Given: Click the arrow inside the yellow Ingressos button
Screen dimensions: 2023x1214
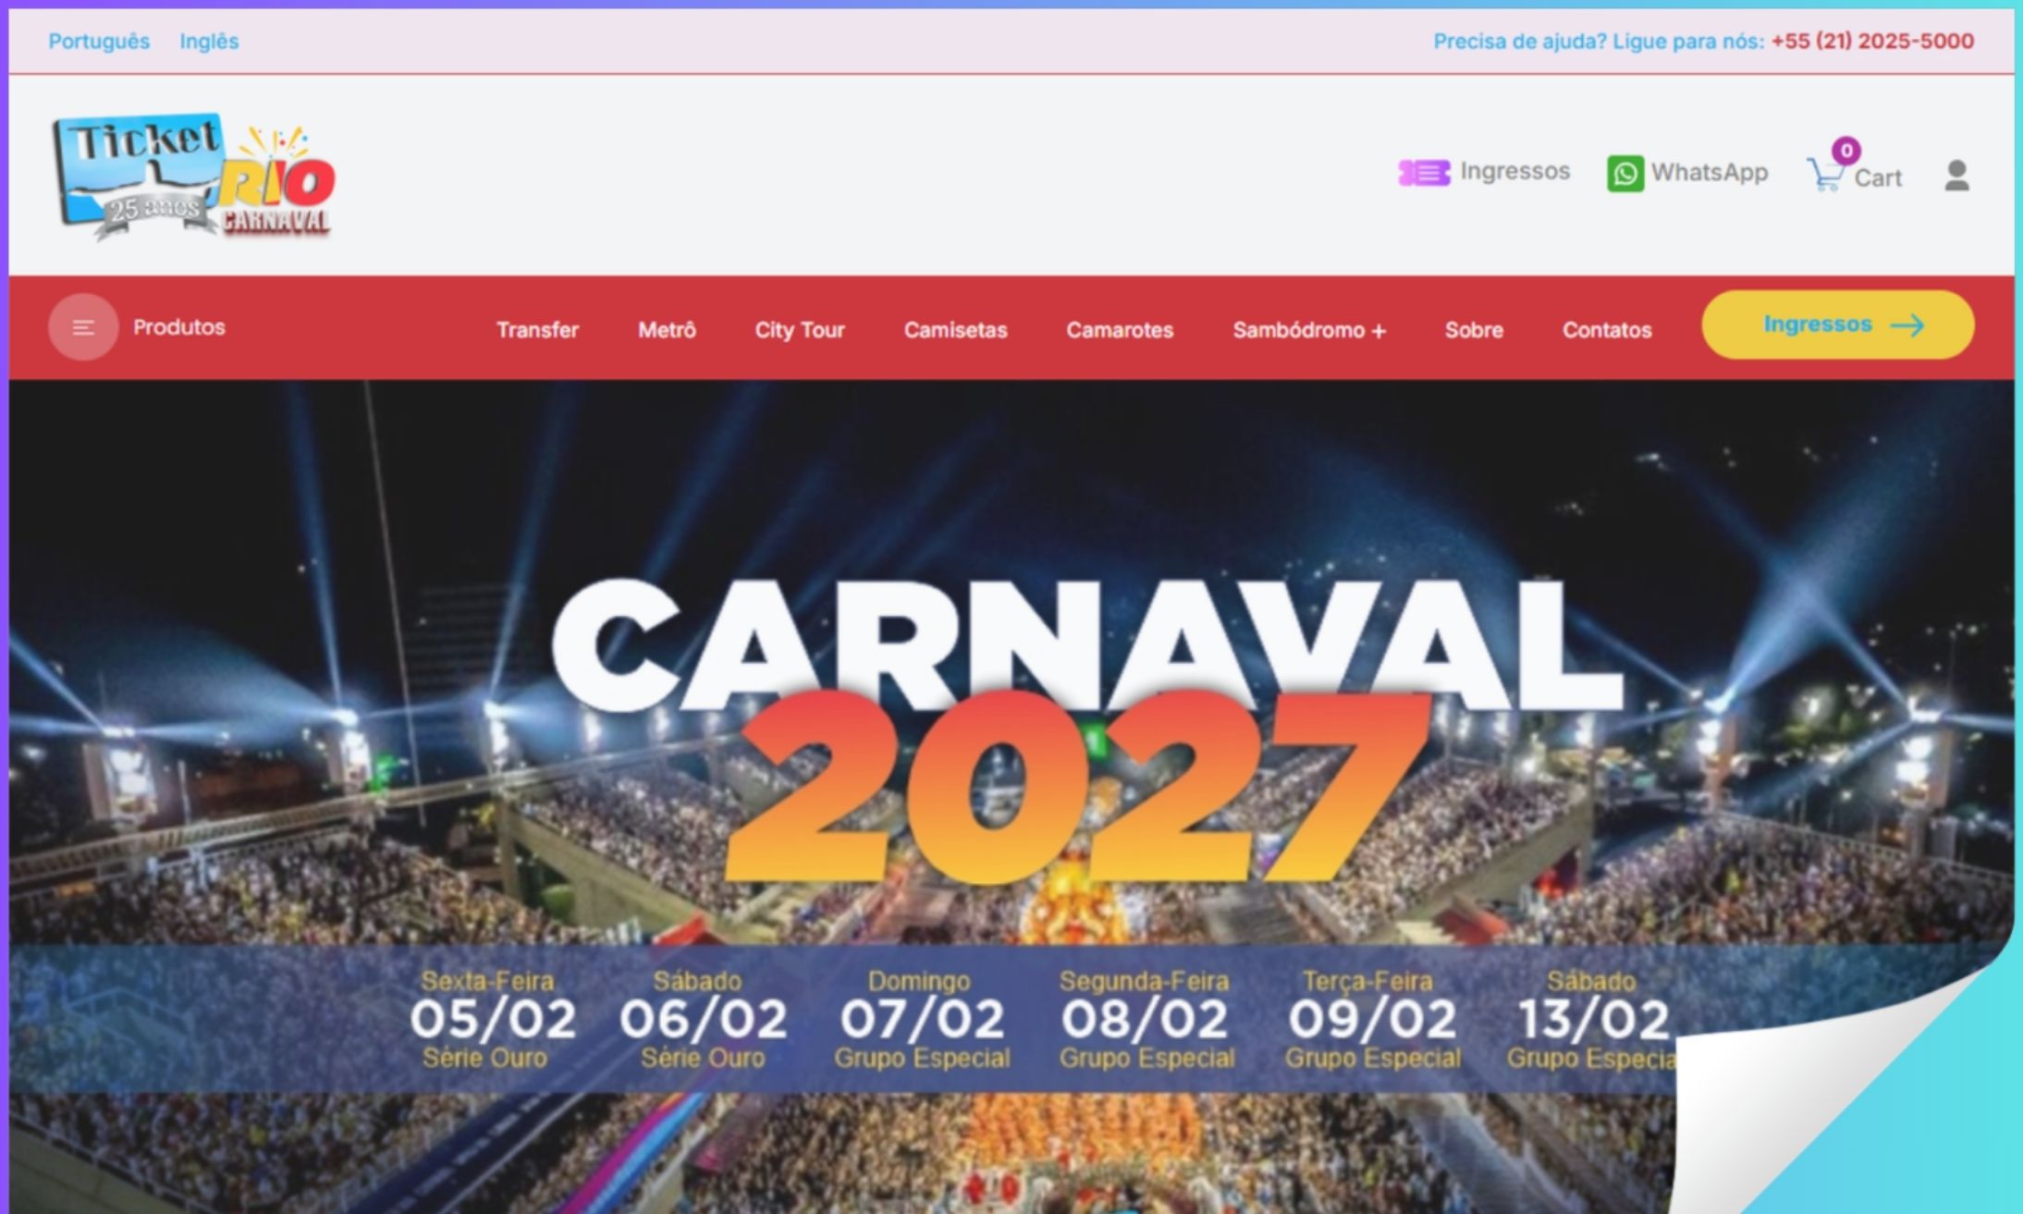Looking at the screenshot, I should pos(1908,325).
